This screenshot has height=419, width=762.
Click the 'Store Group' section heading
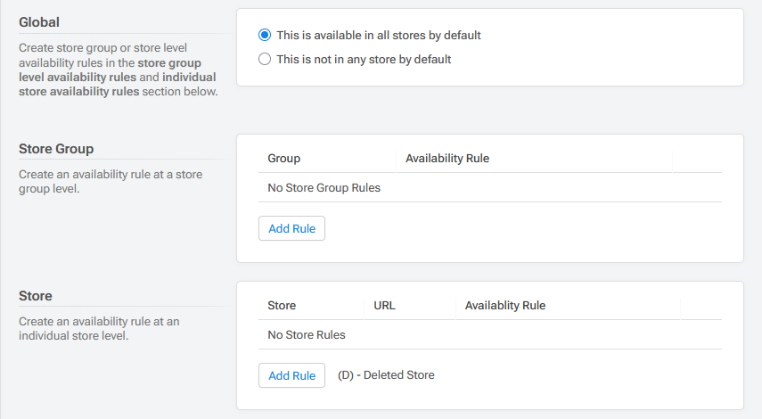(56, 149)
